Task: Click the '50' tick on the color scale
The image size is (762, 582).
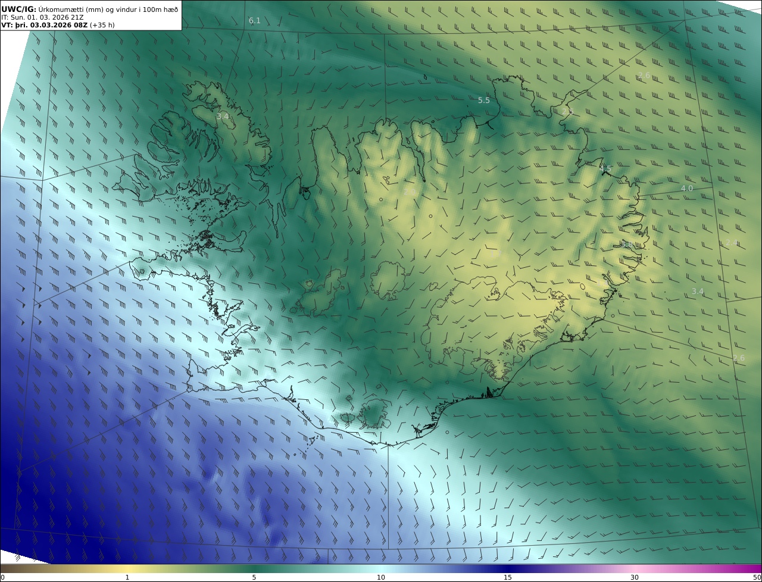Action: 757,577
